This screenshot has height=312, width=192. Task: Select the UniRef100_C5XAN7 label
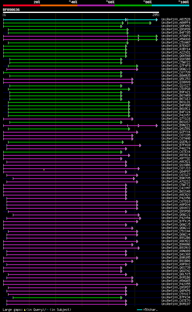pos(176,43)
